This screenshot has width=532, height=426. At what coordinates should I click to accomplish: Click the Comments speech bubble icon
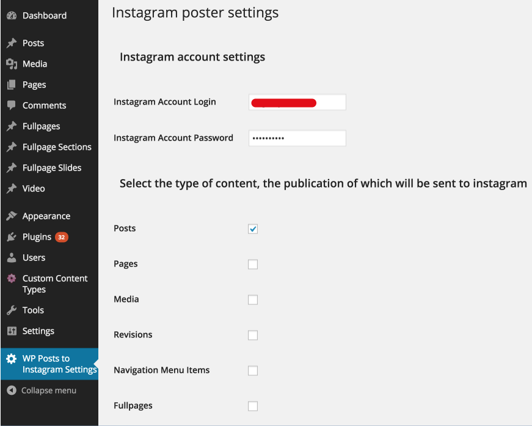tap(12, 106)
